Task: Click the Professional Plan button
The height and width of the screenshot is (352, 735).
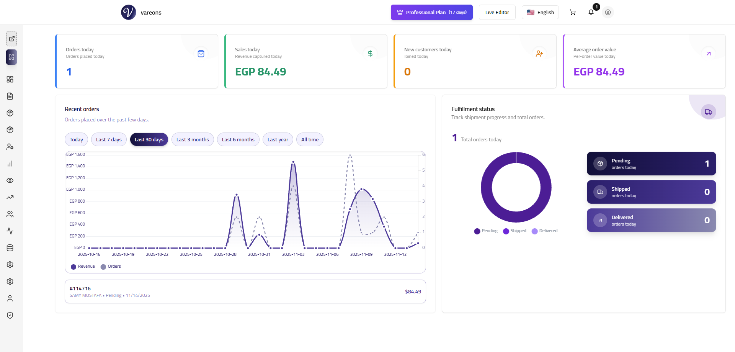Action: 431,12
